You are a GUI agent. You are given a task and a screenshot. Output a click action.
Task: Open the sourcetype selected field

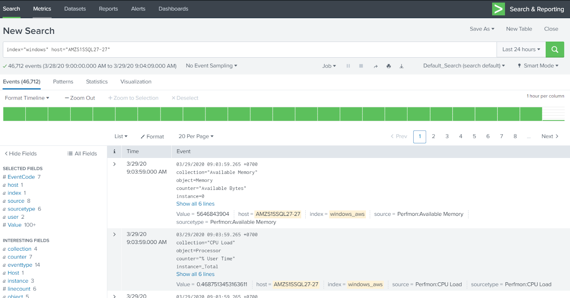(x=21, y=209)
